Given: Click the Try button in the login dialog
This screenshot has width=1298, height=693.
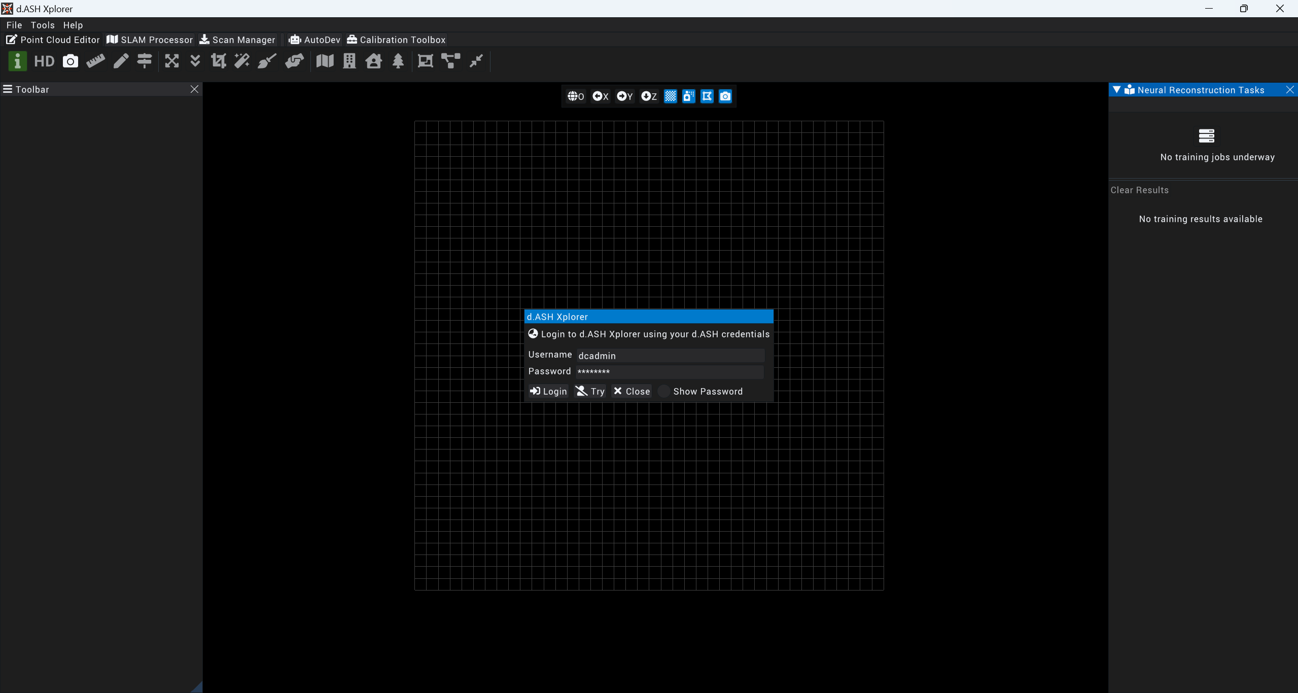Looking at the screenshot, I should pyautogui.click(x=590, y=391).
